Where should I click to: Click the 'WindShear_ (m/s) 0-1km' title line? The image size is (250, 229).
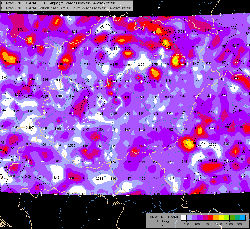tap(66, 8)
